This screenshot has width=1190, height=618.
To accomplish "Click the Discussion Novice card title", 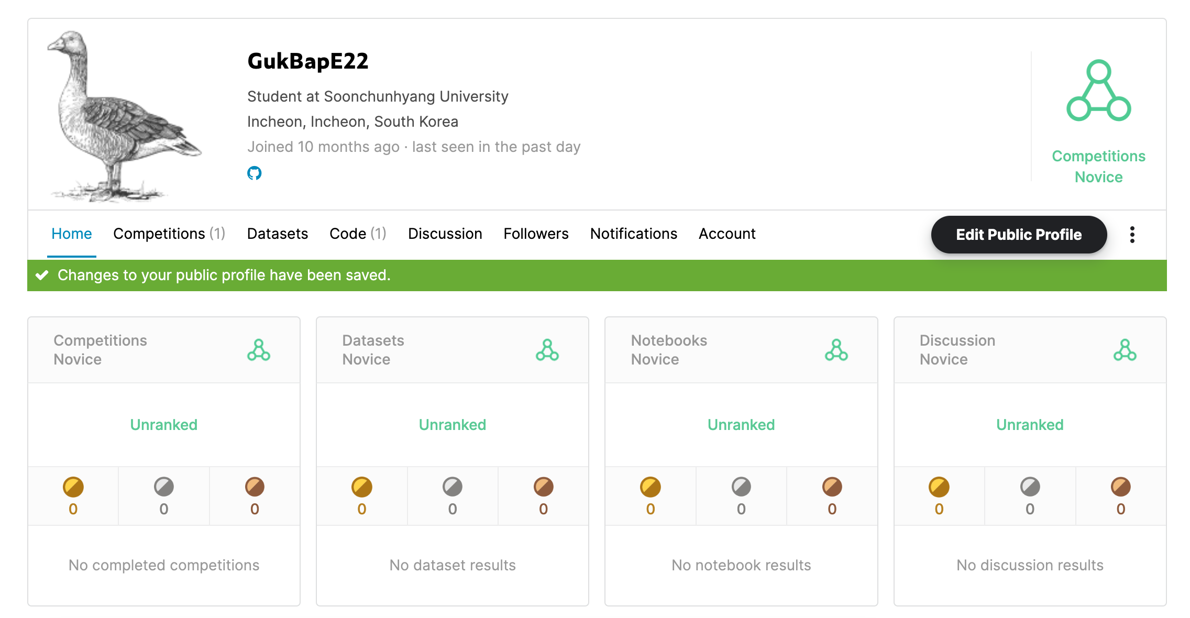I will coord(957,350).
